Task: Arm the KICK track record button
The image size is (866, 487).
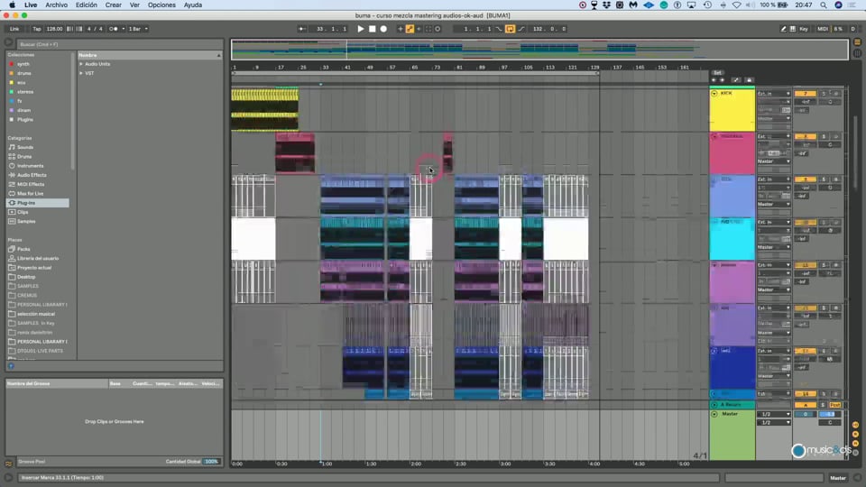Action: click(835, 94)
